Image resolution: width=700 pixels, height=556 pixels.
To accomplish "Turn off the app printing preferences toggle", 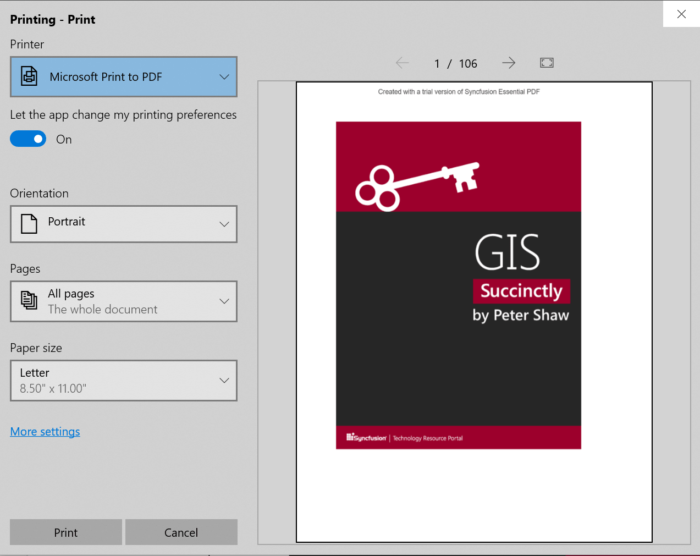I will [x=28, y=139].
